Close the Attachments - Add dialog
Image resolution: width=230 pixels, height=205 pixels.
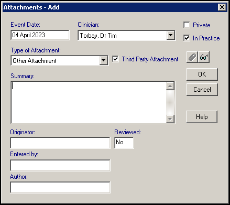pos(222,7)
